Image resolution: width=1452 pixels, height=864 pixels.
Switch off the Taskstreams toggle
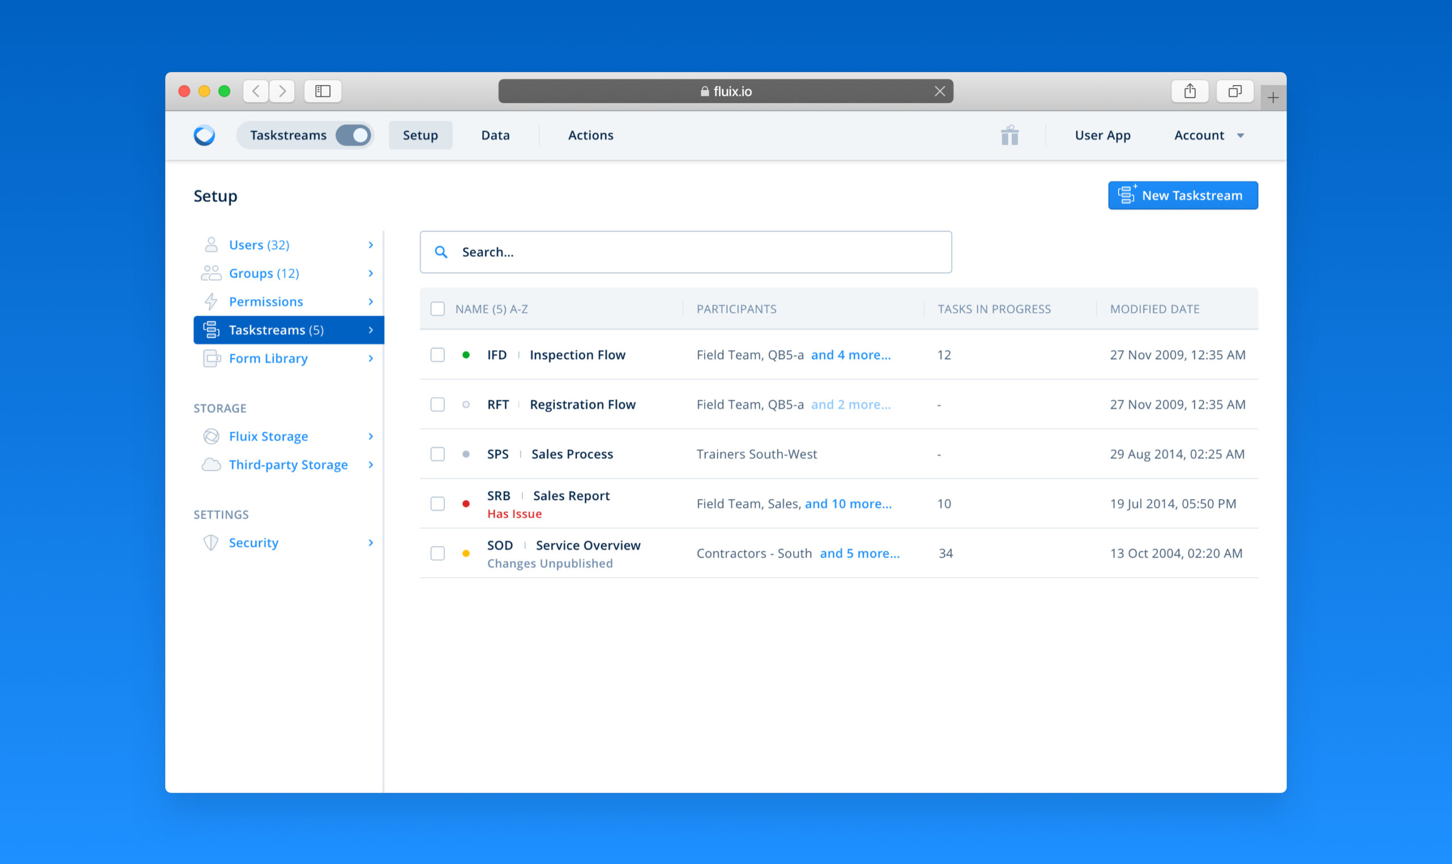tap(353, 135)
